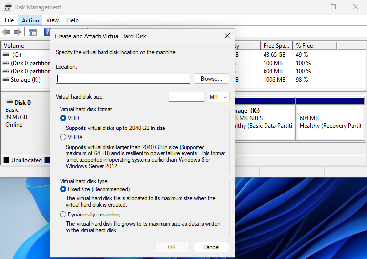Choose Fixed size (Recommended) disk type

click(63, 189)
